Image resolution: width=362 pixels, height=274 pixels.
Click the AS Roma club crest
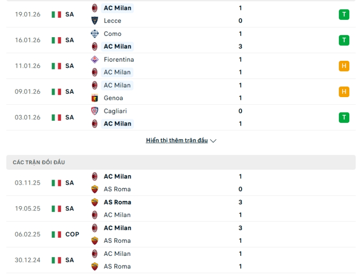click(x=94, y=189)
